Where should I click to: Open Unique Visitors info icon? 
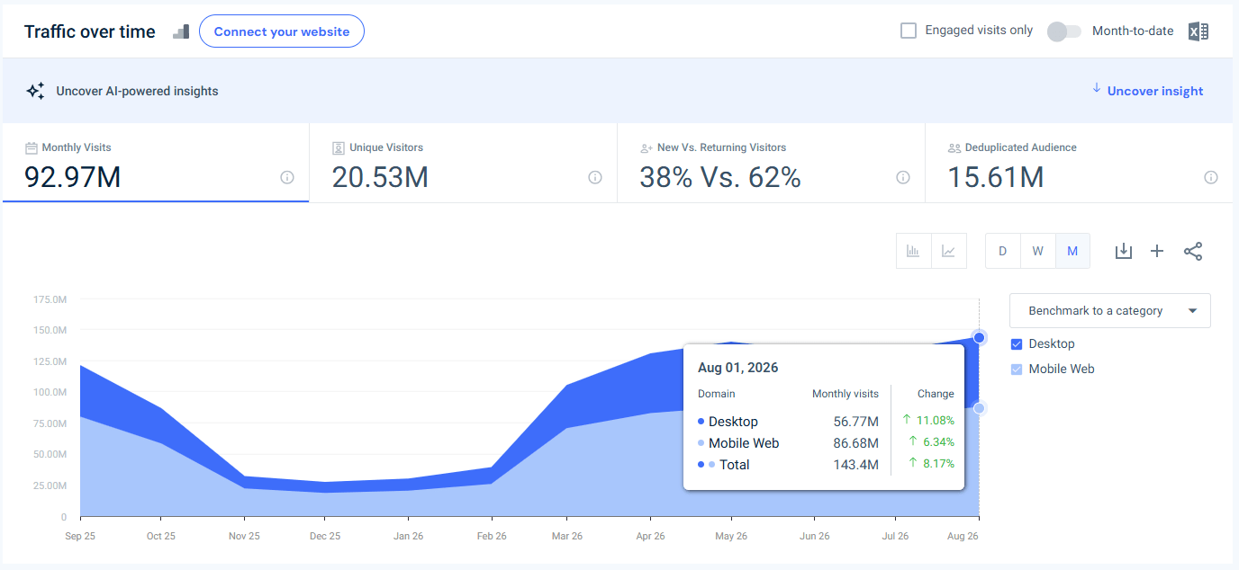coord(595,177)
